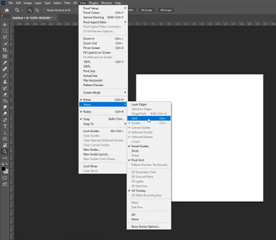Expand Snap To submenu
Image resolution: width=276 pixels, height=240 pixels.
point(103,124)
